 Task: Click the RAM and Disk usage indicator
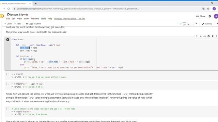tap(188, 24)
